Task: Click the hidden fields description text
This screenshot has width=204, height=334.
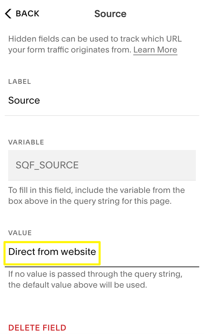Action: (92, 45)
